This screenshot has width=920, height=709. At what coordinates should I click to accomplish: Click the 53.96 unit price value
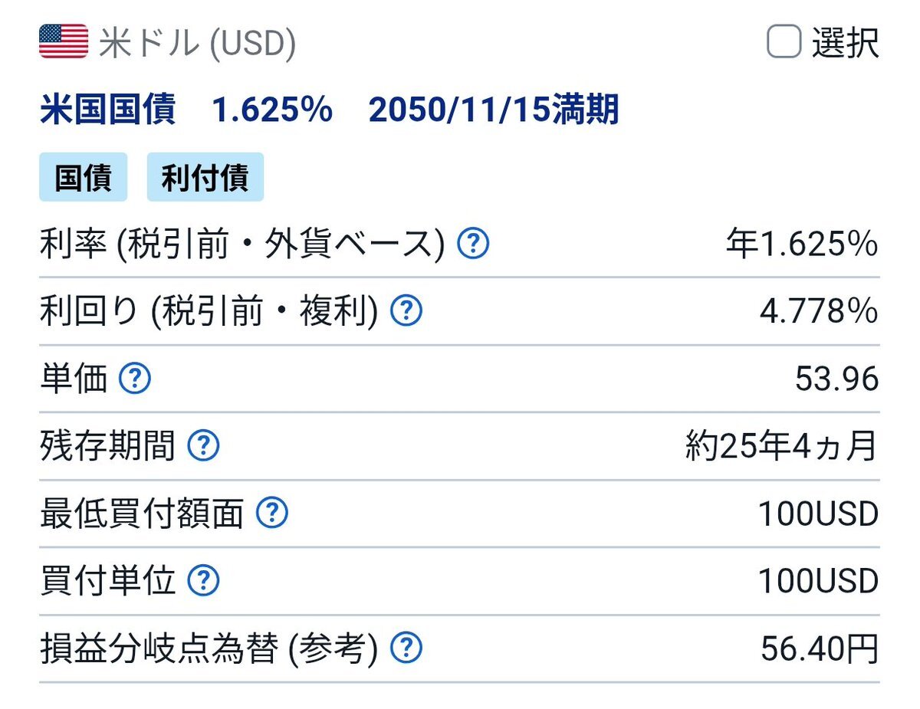(x=837, y=379)
